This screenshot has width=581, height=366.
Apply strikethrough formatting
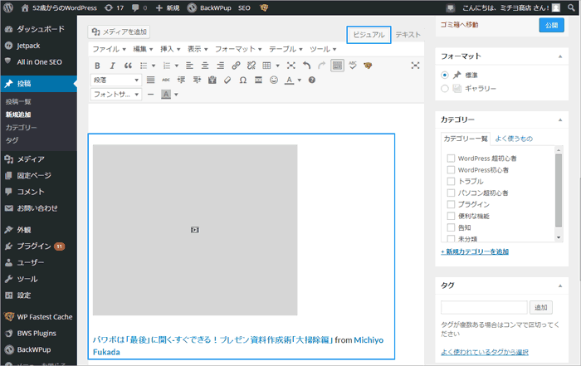click(x=166, y=80)
